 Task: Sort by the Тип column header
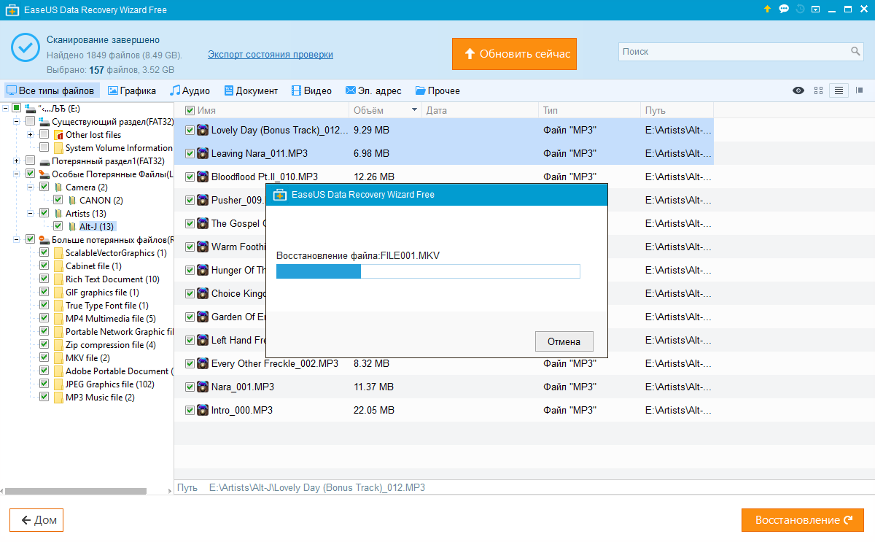pyautogui.click(x=590, y=111)
